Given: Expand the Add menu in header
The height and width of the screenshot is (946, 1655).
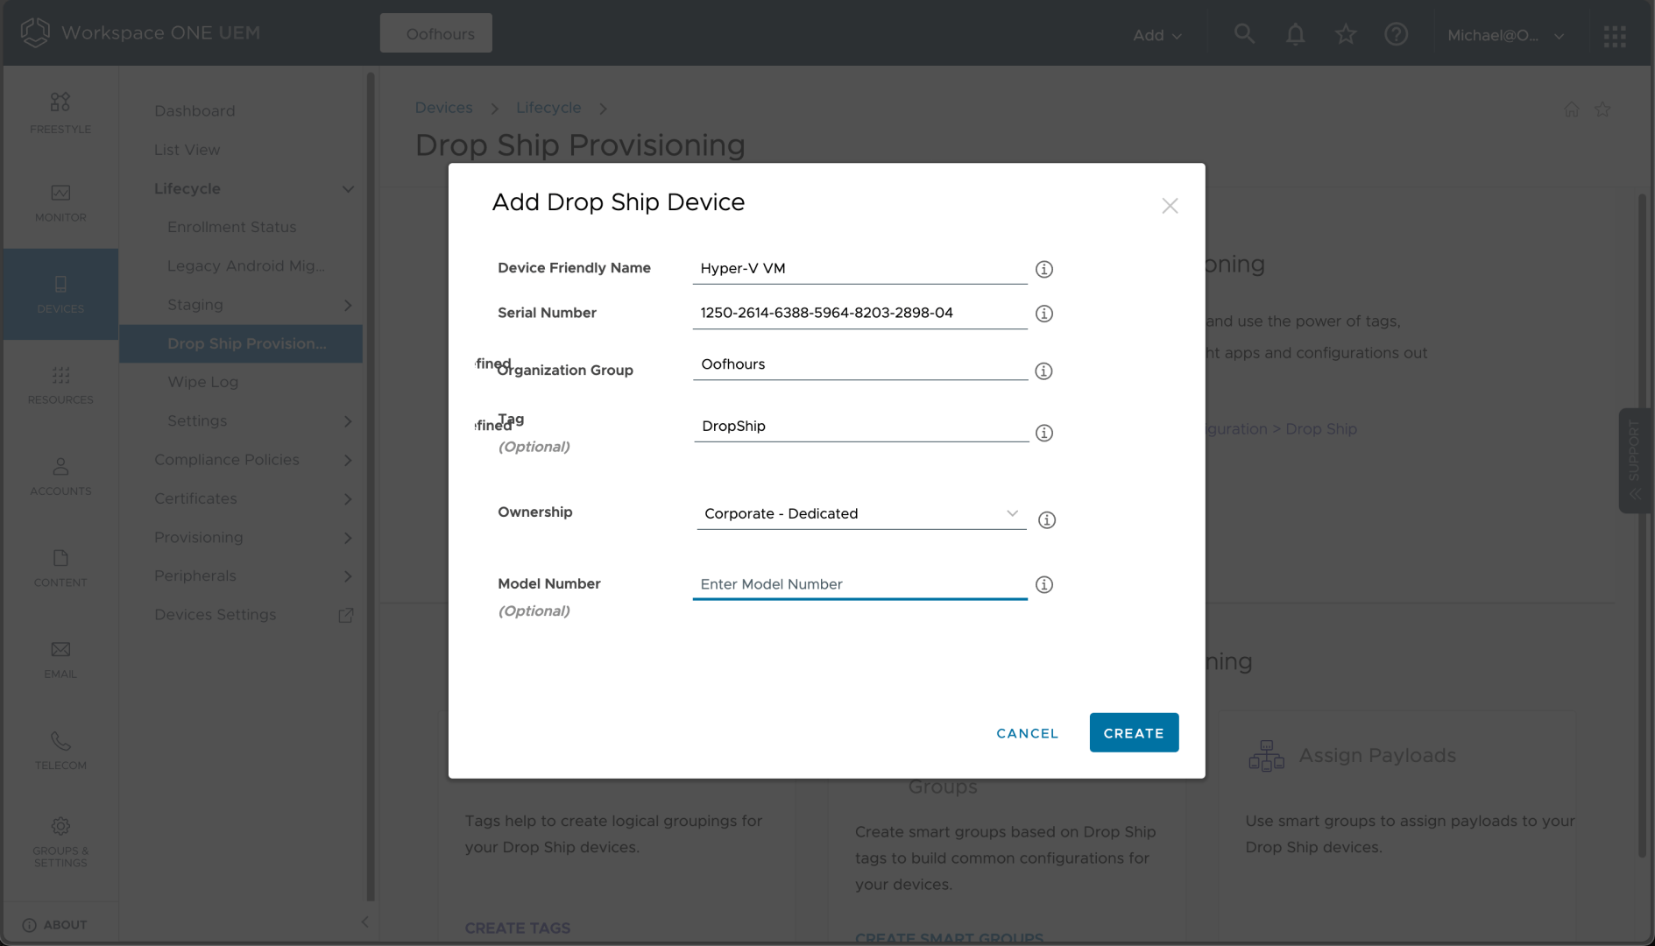Looking at the screenshot, I should click(1156, 35).
